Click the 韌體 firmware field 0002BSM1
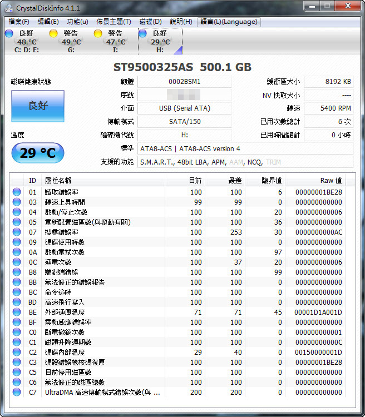This screenshot has width=365, height=417. click(x=185, y=82)
